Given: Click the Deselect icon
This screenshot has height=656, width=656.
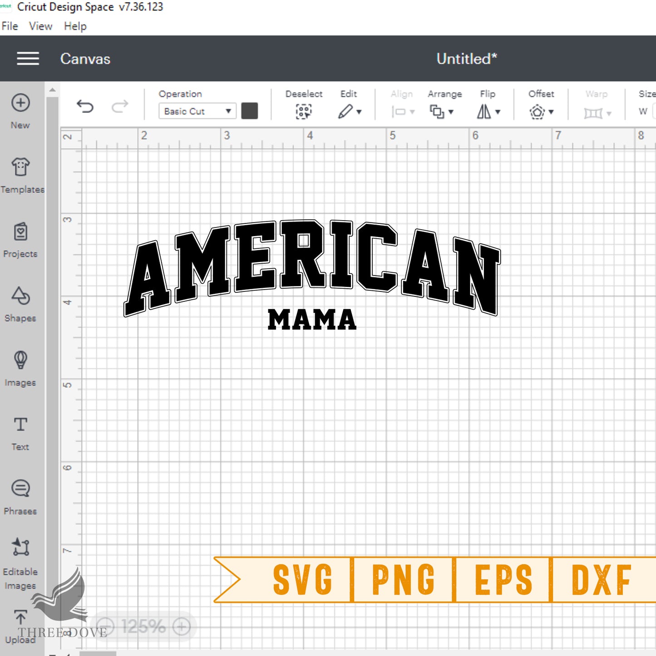Looking at the screenshot, I should click(304, 111).
